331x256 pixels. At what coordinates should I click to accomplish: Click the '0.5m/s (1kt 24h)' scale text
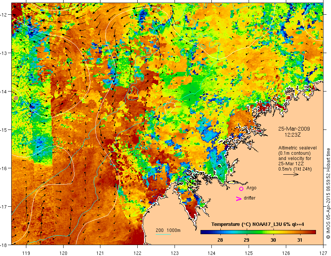pyautogui.click(x=295, y=169)
